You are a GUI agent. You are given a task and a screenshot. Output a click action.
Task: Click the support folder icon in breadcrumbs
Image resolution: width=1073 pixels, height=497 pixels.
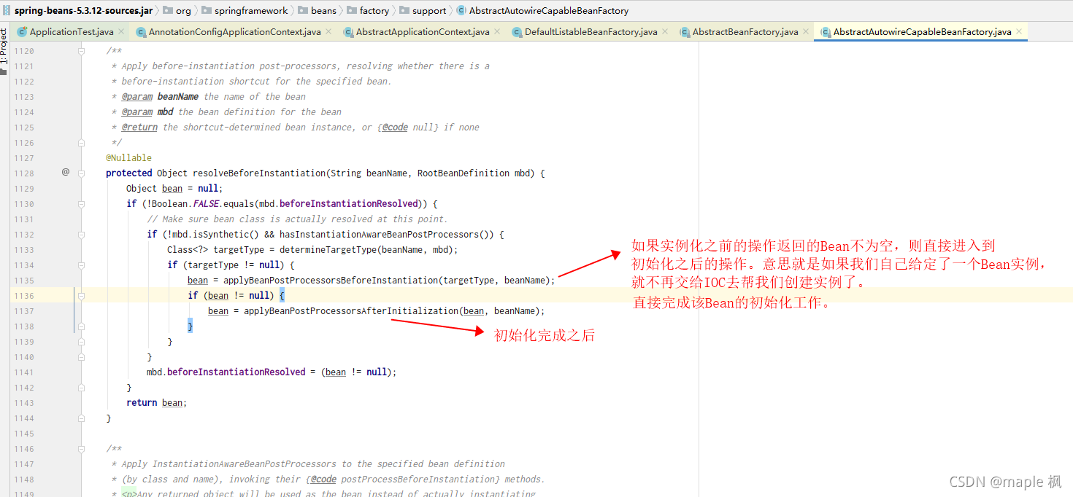(x=405, y=10)
